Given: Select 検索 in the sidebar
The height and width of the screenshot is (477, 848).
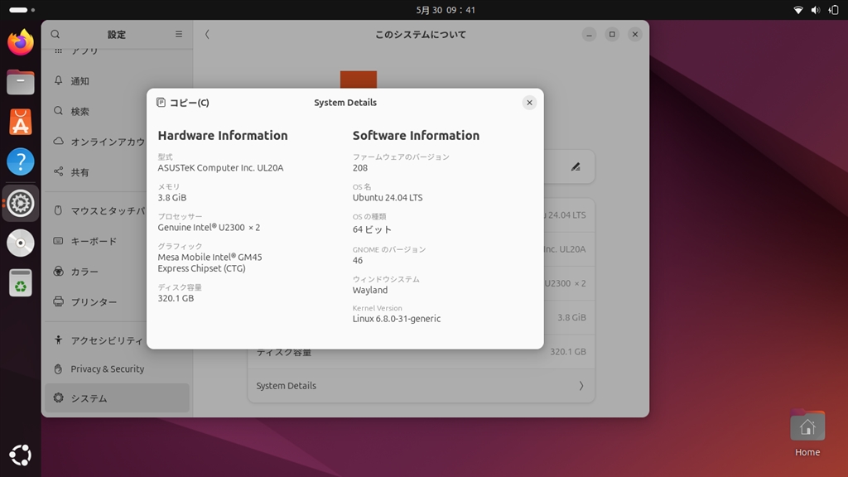Looking at the screenshot, I should tap(117, 112).
